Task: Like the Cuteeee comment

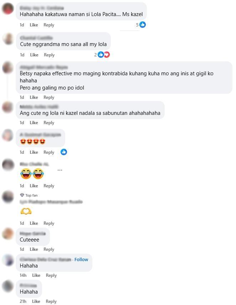Action: [x=34, y=249]
